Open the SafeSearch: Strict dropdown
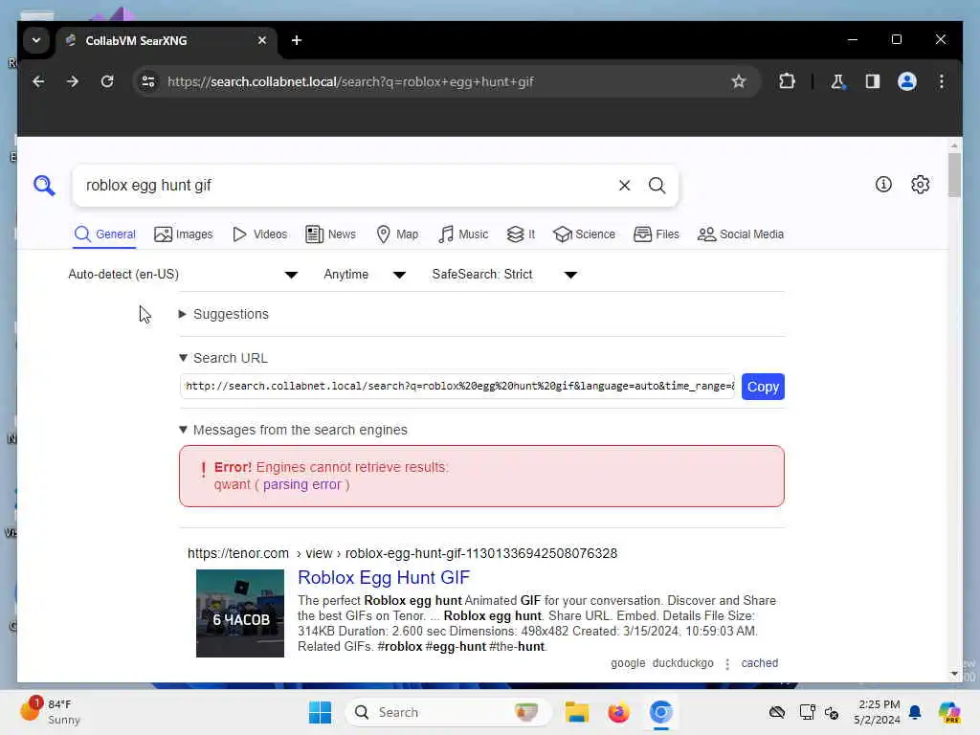Viewport: 980px width, 735px height. coord(503,275)
